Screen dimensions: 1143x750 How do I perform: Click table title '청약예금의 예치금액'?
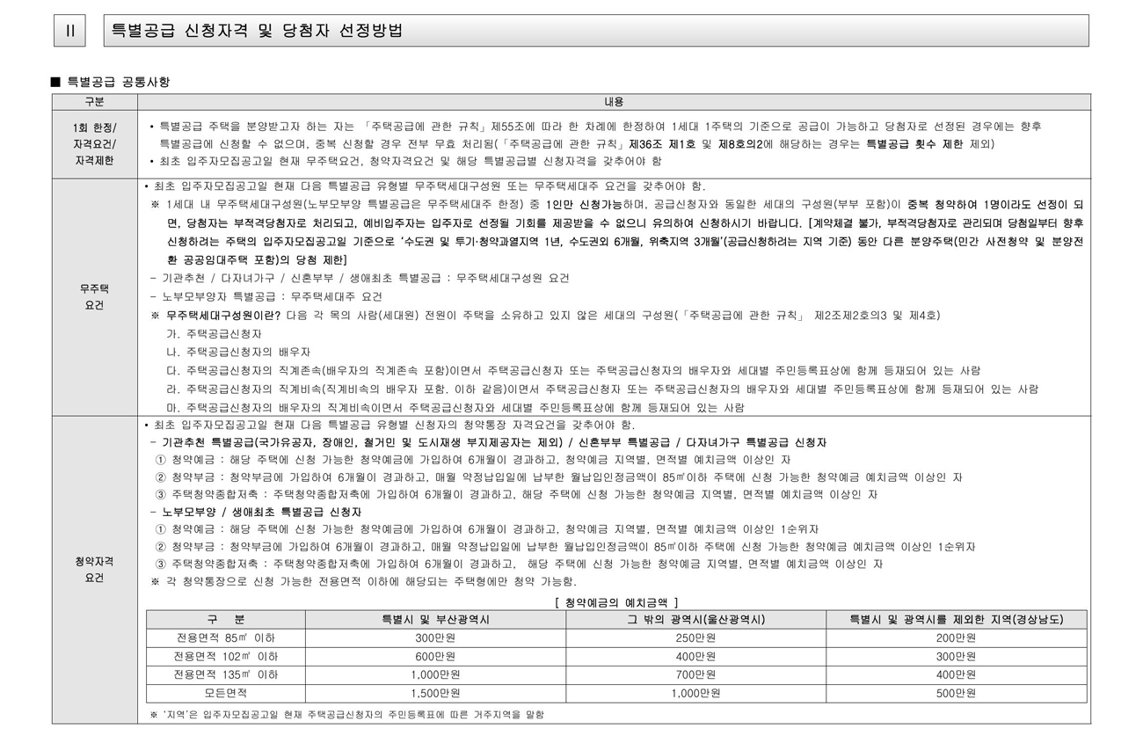[615, 602]
